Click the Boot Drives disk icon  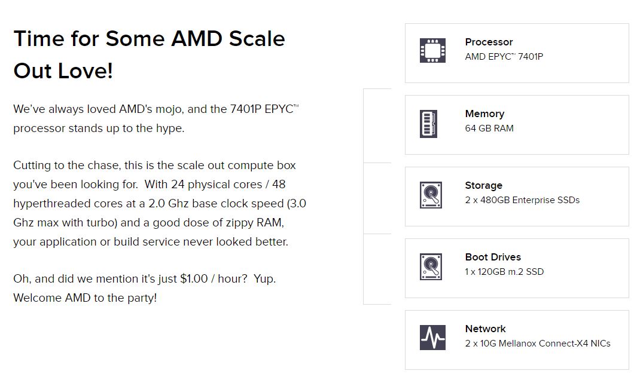431,266
